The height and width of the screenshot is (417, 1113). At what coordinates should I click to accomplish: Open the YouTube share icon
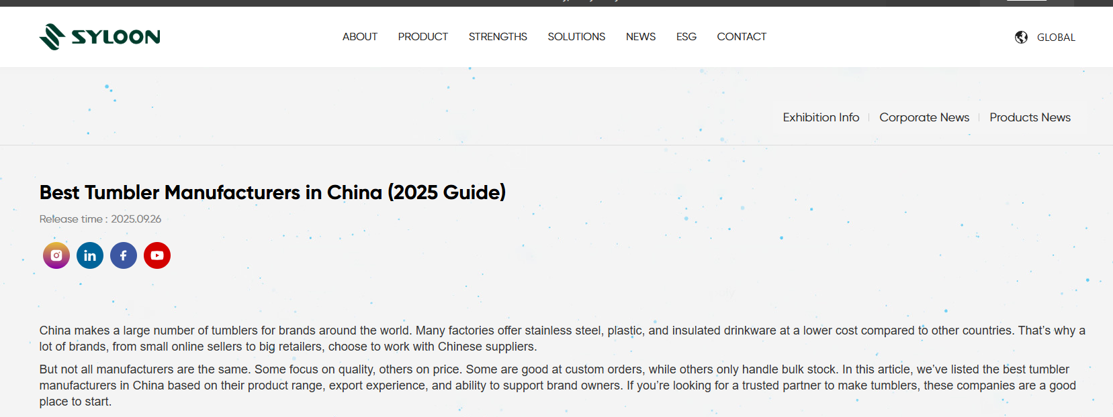click(x=157, y=255)
